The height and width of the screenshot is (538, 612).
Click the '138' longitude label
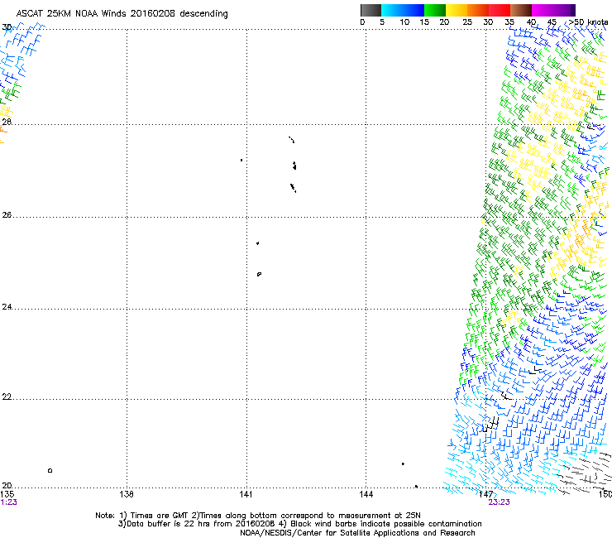(127, 494)
